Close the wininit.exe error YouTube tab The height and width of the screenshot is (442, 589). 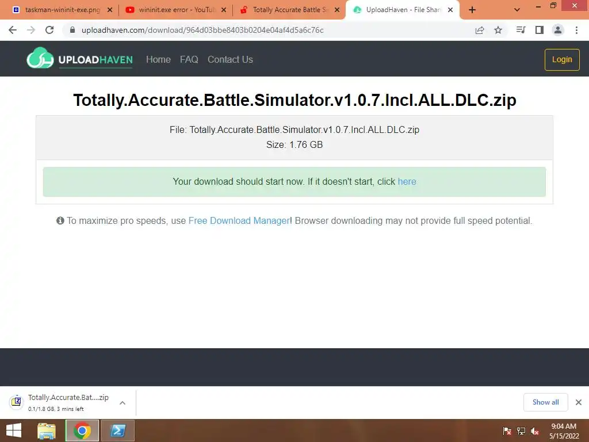[x=224, y=10]
